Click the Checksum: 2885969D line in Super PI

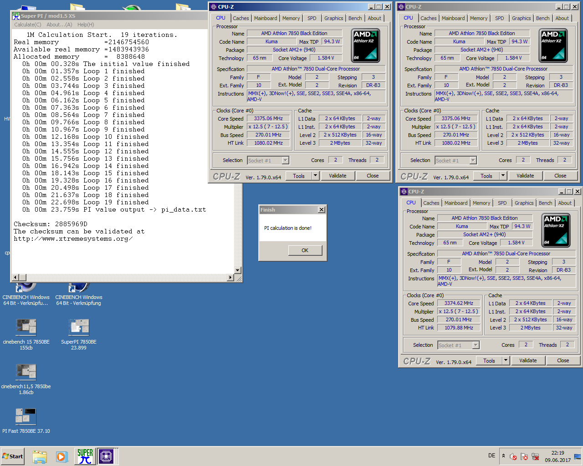tap(51, 224)
